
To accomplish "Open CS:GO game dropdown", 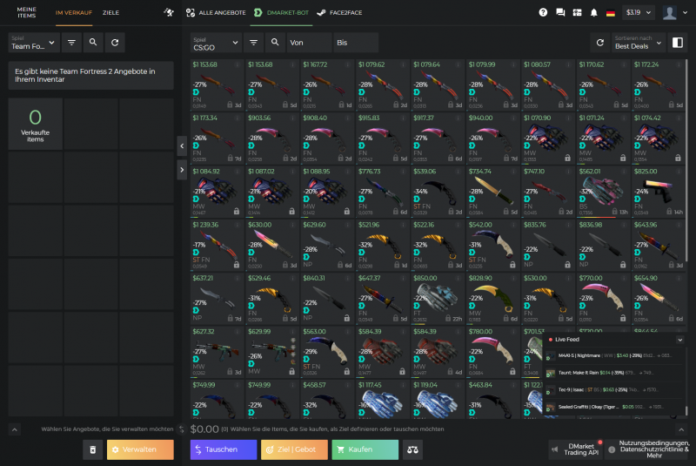I will click(216, 43).
